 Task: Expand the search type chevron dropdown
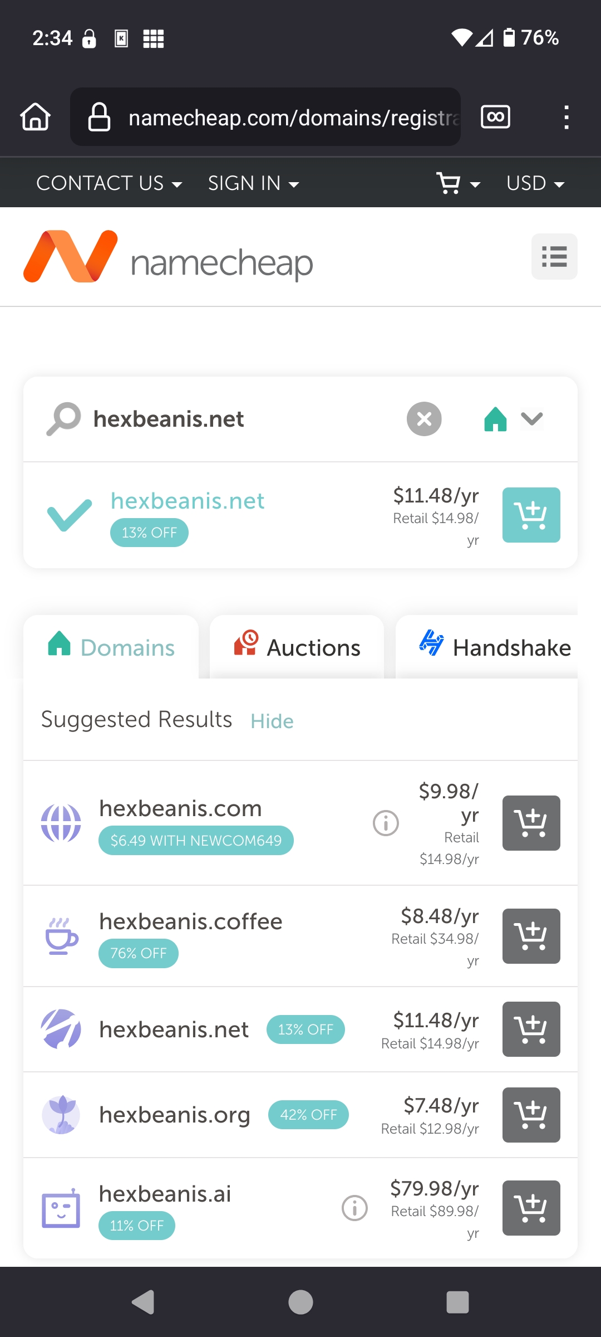(x=532, y=418)
